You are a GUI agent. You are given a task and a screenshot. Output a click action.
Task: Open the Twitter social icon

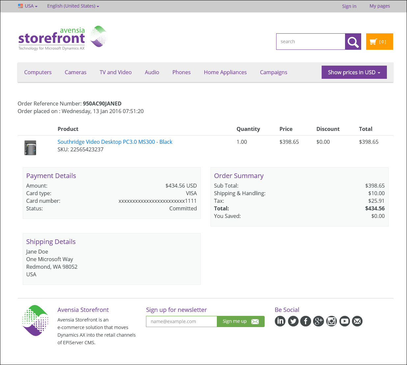[293, 321]
